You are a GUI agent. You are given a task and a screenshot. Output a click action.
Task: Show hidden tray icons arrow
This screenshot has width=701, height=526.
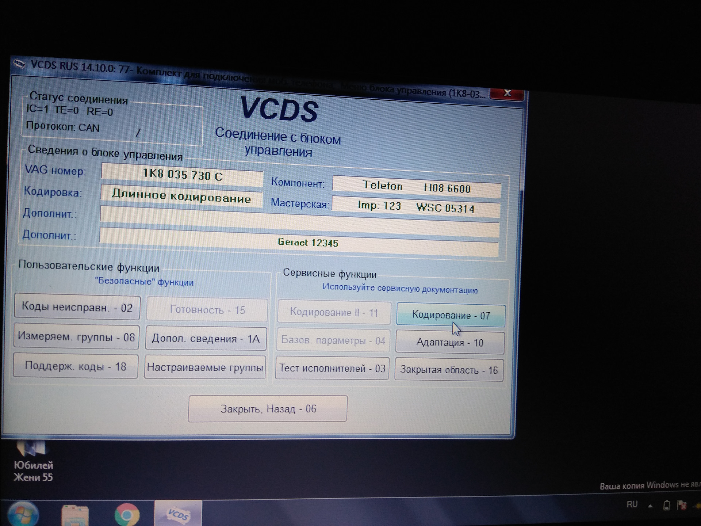click(x=650, y=506)
